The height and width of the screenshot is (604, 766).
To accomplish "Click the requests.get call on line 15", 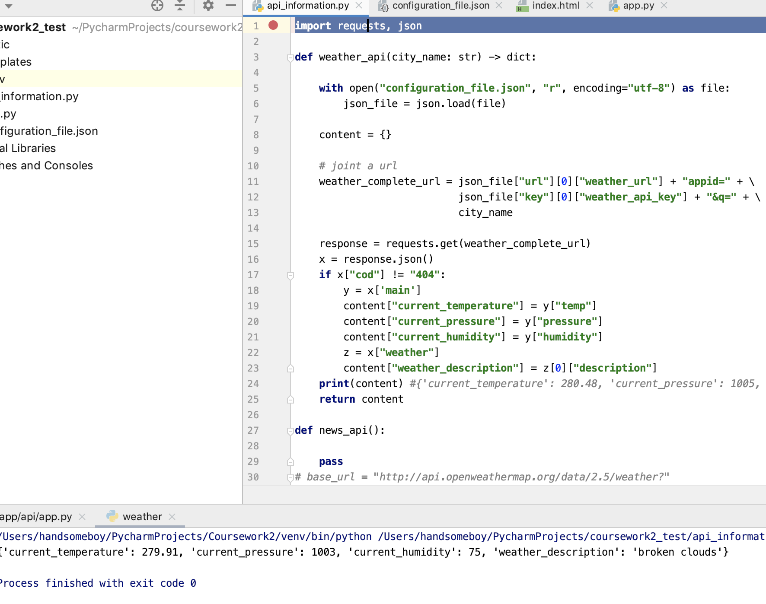I will [x=488, y=244].
